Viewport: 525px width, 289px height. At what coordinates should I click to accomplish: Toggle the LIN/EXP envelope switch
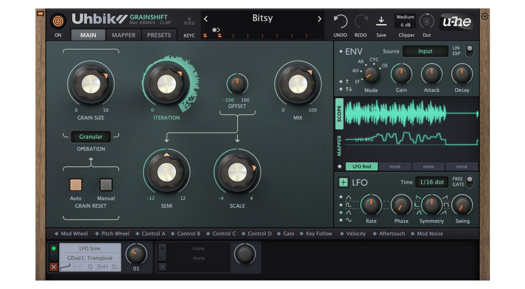coord(469,51)
